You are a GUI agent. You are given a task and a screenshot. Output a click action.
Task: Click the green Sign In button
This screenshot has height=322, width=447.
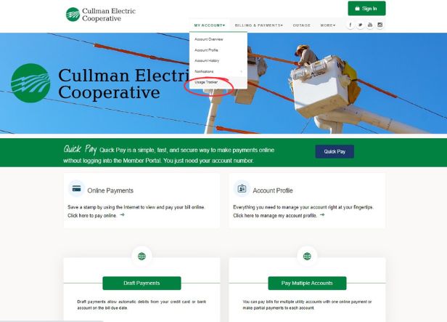point(366,9)
